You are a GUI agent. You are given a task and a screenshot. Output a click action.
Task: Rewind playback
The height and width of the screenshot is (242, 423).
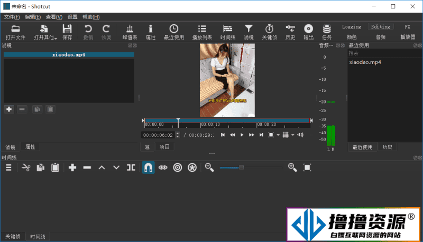click(232, 135)
